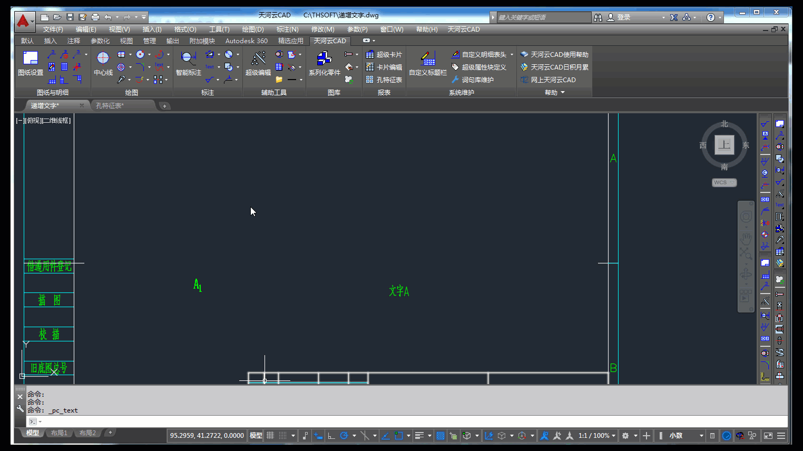
Task: Switch to the 布局2 layout tab
Action: [87, 433]
